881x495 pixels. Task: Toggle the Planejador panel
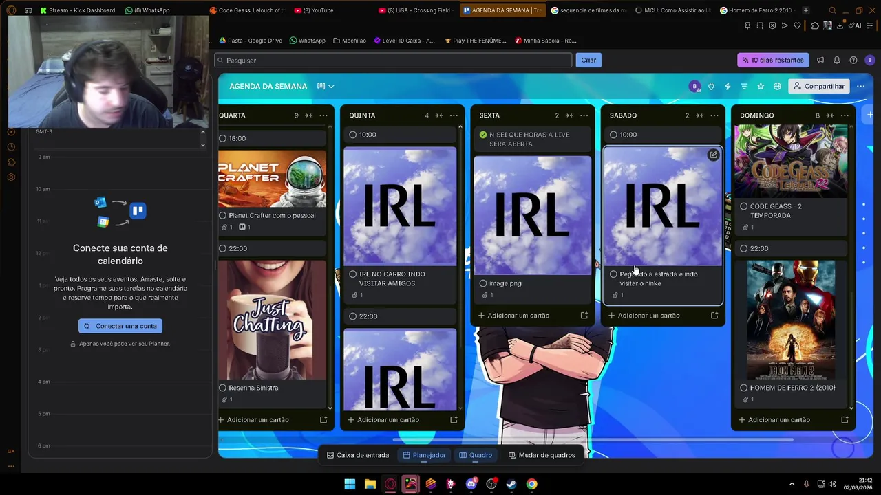coord(424,455)
